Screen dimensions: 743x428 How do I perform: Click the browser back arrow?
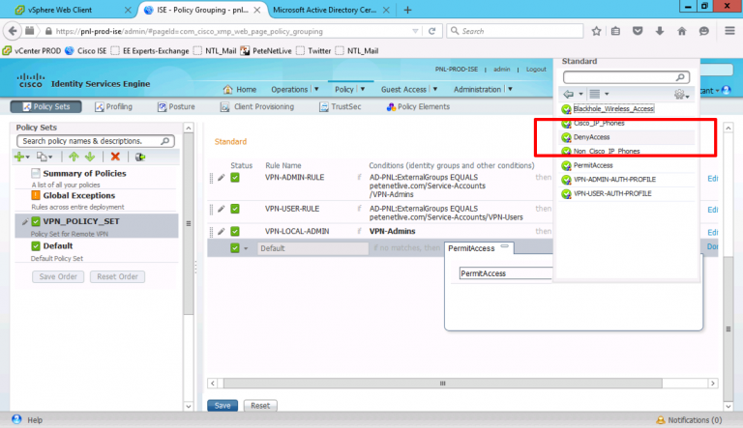[x=13, y=31]
